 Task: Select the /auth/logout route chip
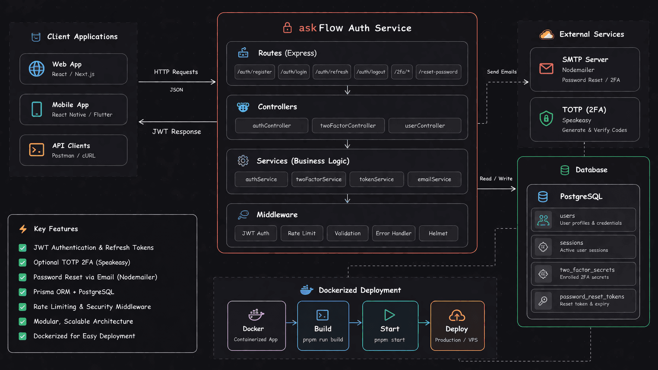[371, 72]
